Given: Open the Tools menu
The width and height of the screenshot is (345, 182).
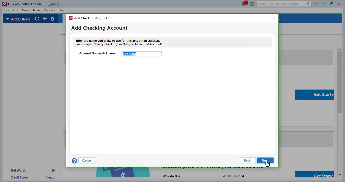Looking at the screenshot, I should pos(36,10).
